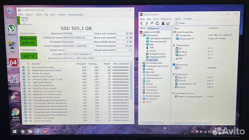The height and width of the screenshot is (140, 249).
Task: Click AIDA64 tree horizontal scrollbar
Action: click(153, 123)
